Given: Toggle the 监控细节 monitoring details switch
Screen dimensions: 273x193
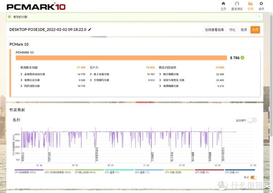Looking at the screenshot, I should coord(252,120).
